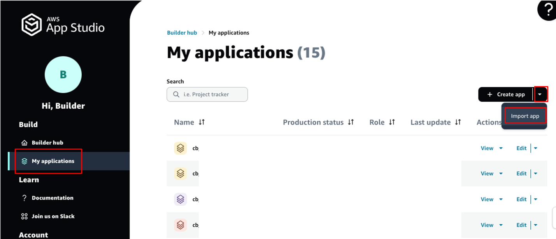Click inside the Search applications field
This screenshot has width=556, height=239.
[207, 94]
